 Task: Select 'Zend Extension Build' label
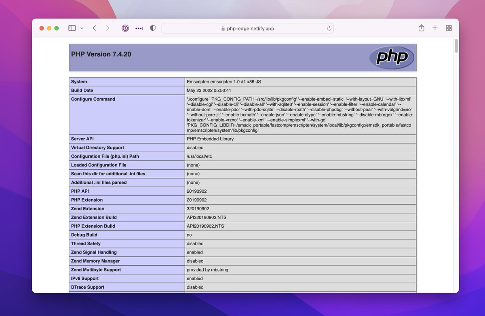(94, 217)
